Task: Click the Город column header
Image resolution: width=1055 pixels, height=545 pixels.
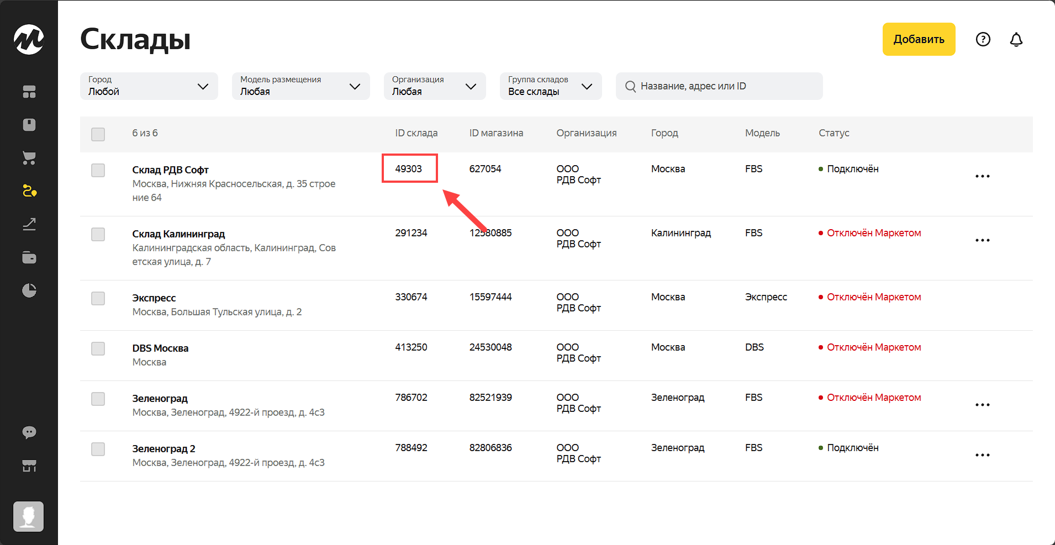Action: [x=664, y=133]
